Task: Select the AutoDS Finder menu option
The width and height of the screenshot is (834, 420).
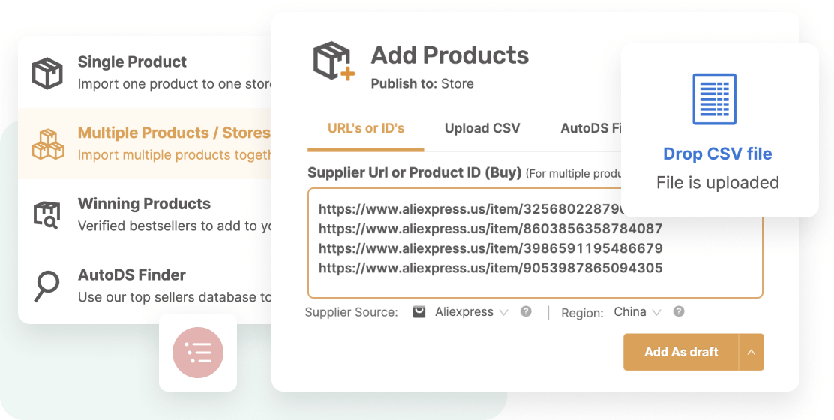Action: [x=145, y=286]
